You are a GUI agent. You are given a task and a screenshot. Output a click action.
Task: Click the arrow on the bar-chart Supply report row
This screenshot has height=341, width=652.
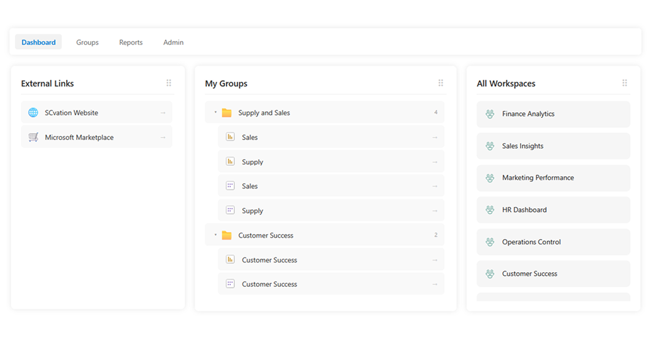point(435,162)
